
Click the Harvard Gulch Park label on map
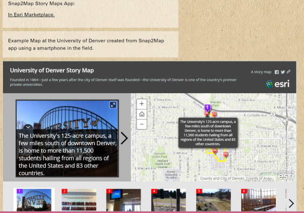pos(159,155)
